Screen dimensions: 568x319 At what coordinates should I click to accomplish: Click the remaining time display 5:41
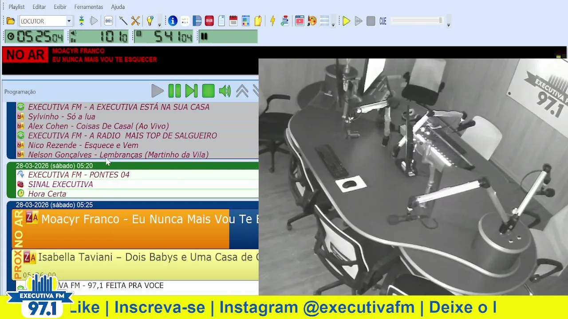click(x=164, y=36)
